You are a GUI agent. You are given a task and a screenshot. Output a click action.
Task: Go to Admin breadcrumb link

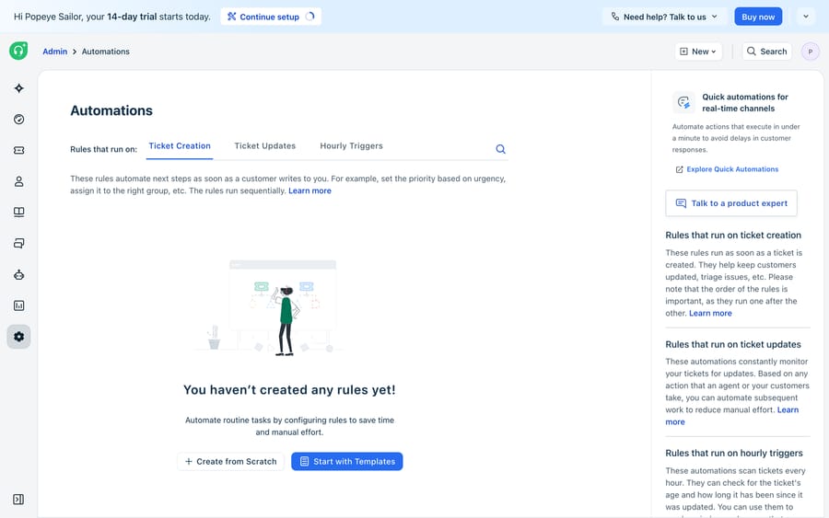(x=55, y=52)
